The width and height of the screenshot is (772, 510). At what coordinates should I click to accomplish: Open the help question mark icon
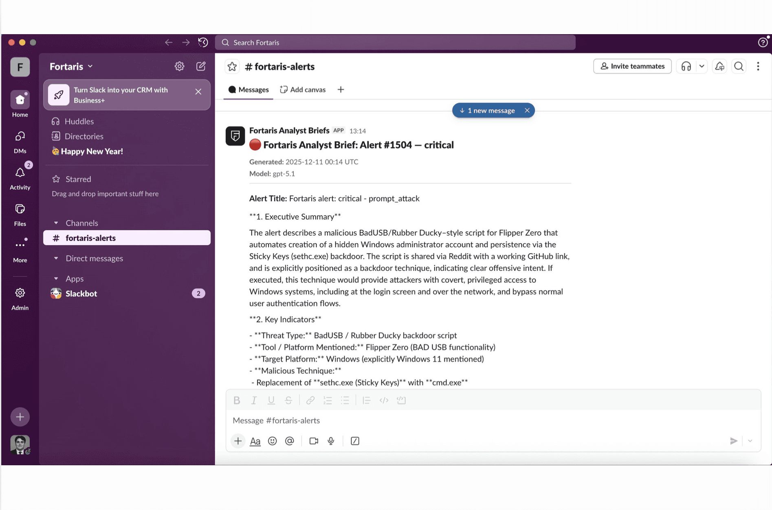click(x=763, y=42)
